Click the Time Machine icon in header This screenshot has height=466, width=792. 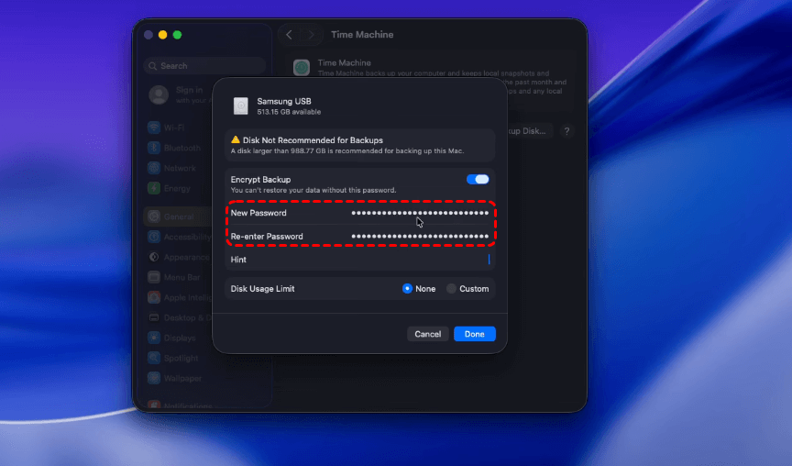click(x=302, y=67)
